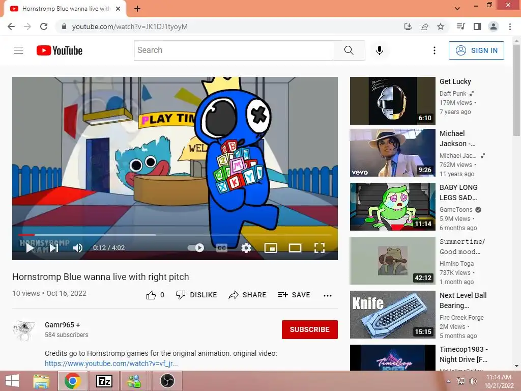Select the Hornstromp Blue tab
Viewport: 521px width, 391px height.
coord(65,9)
